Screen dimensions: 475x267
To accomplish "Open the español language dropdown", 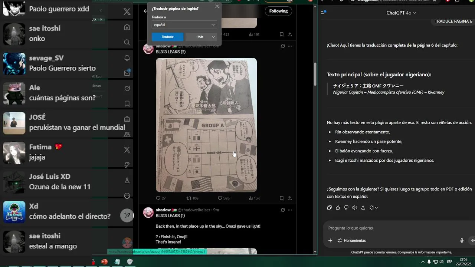I will pos(184,24).
